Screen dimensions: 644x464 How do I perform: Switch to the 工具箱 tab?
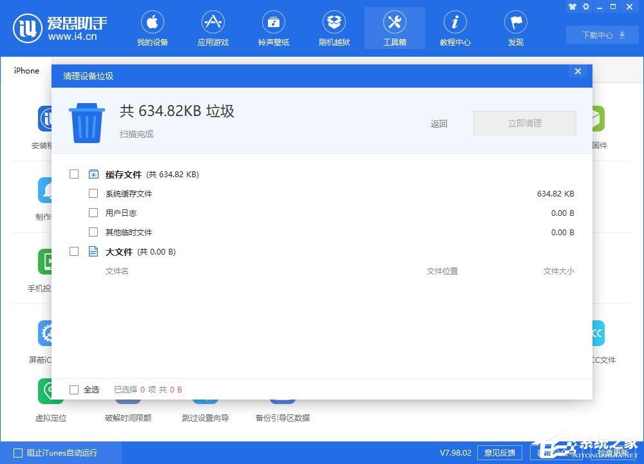(x=394, y=27)
